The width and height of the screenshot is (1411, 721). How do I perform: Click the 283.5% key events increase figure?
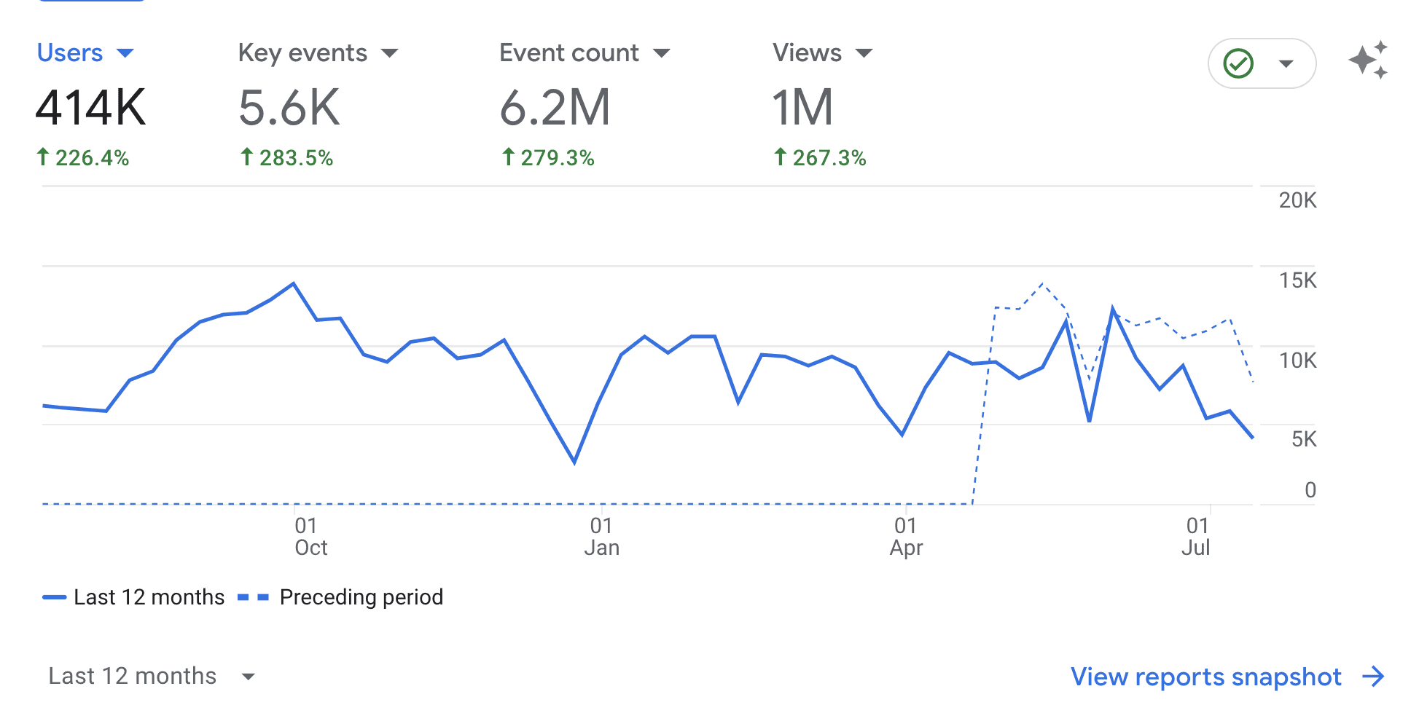[x=287, y=158]
